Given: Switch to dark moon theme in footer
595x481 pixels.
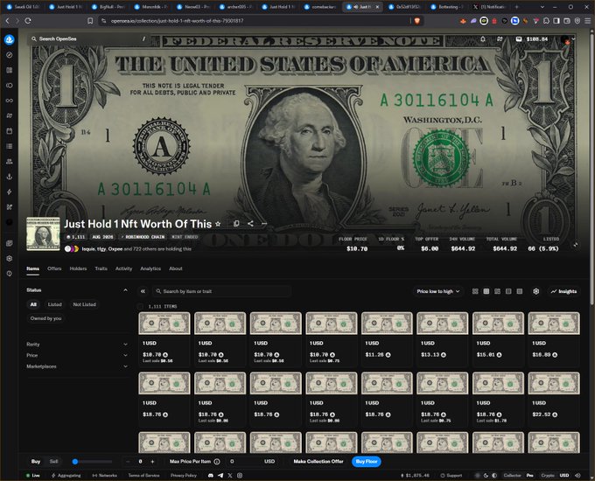Looking at the screenshot, I should point(486,475).
